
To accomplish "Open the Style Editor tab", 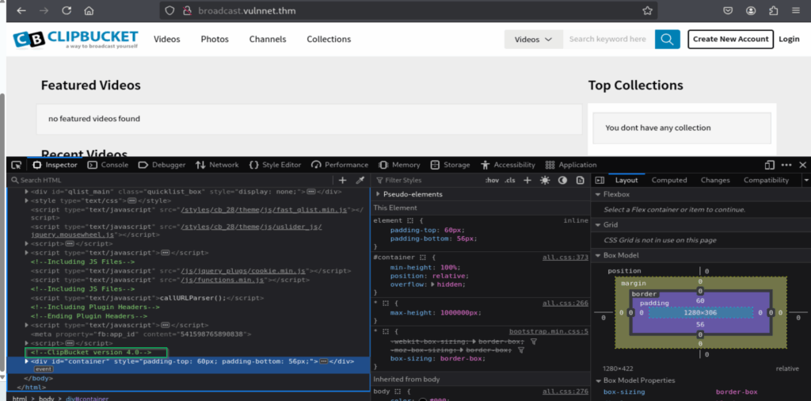I will coord(275,165).
